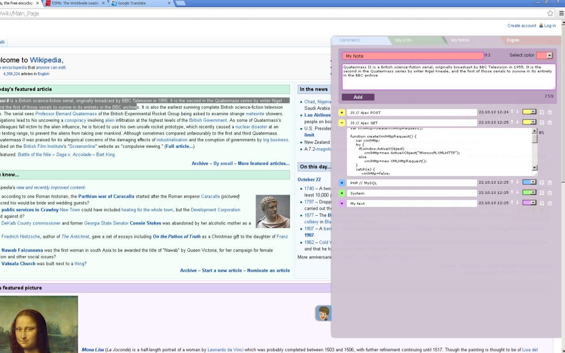The image size is (565, 353).
Task: Move the 'JS // Ajax GET' note up
Action: pos(512,122)
